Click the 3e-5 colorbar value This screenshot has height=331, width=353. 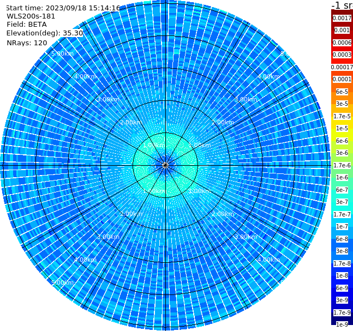(342, 104)
